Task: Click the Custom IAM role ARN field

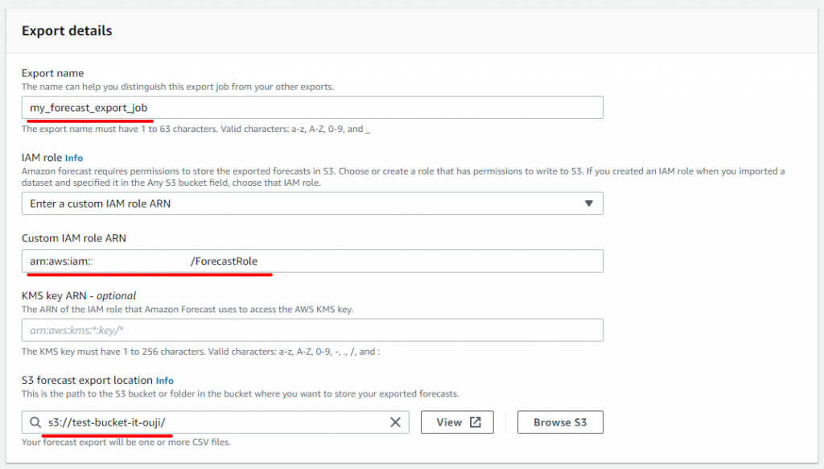Action: click(x=312, y=261)
